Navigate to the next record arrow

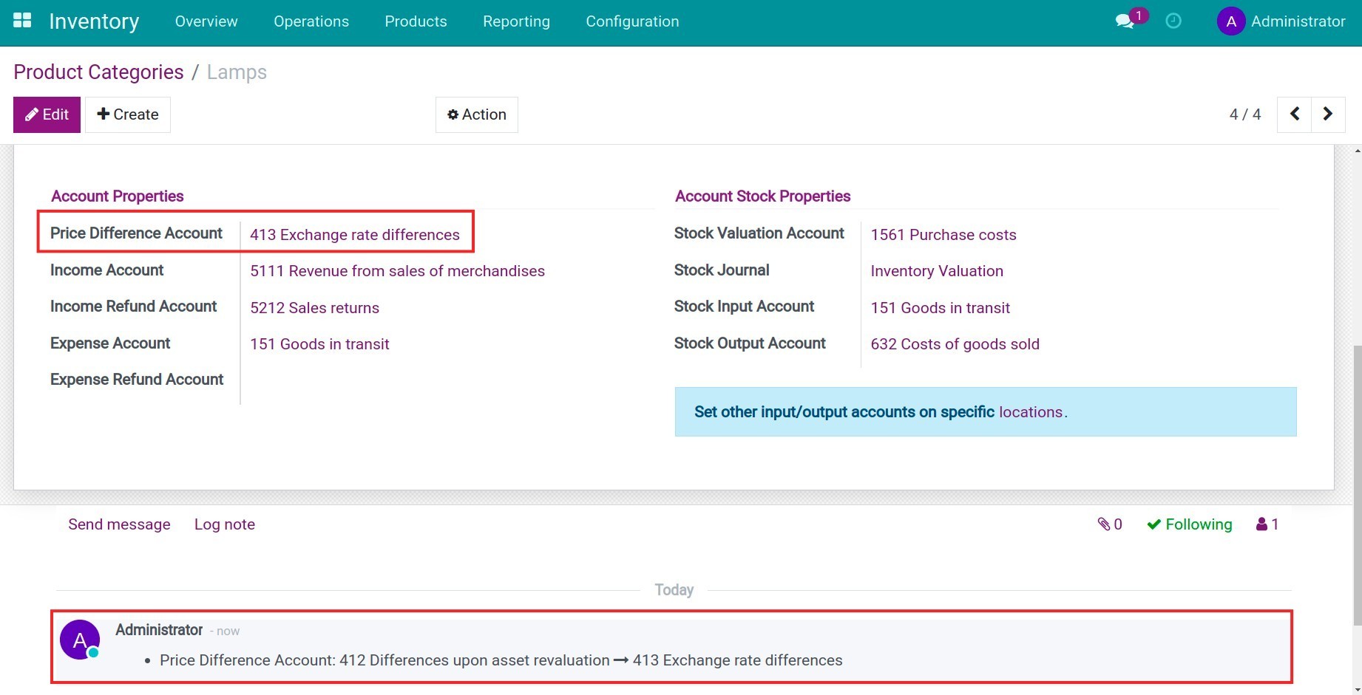(1328, 114)
